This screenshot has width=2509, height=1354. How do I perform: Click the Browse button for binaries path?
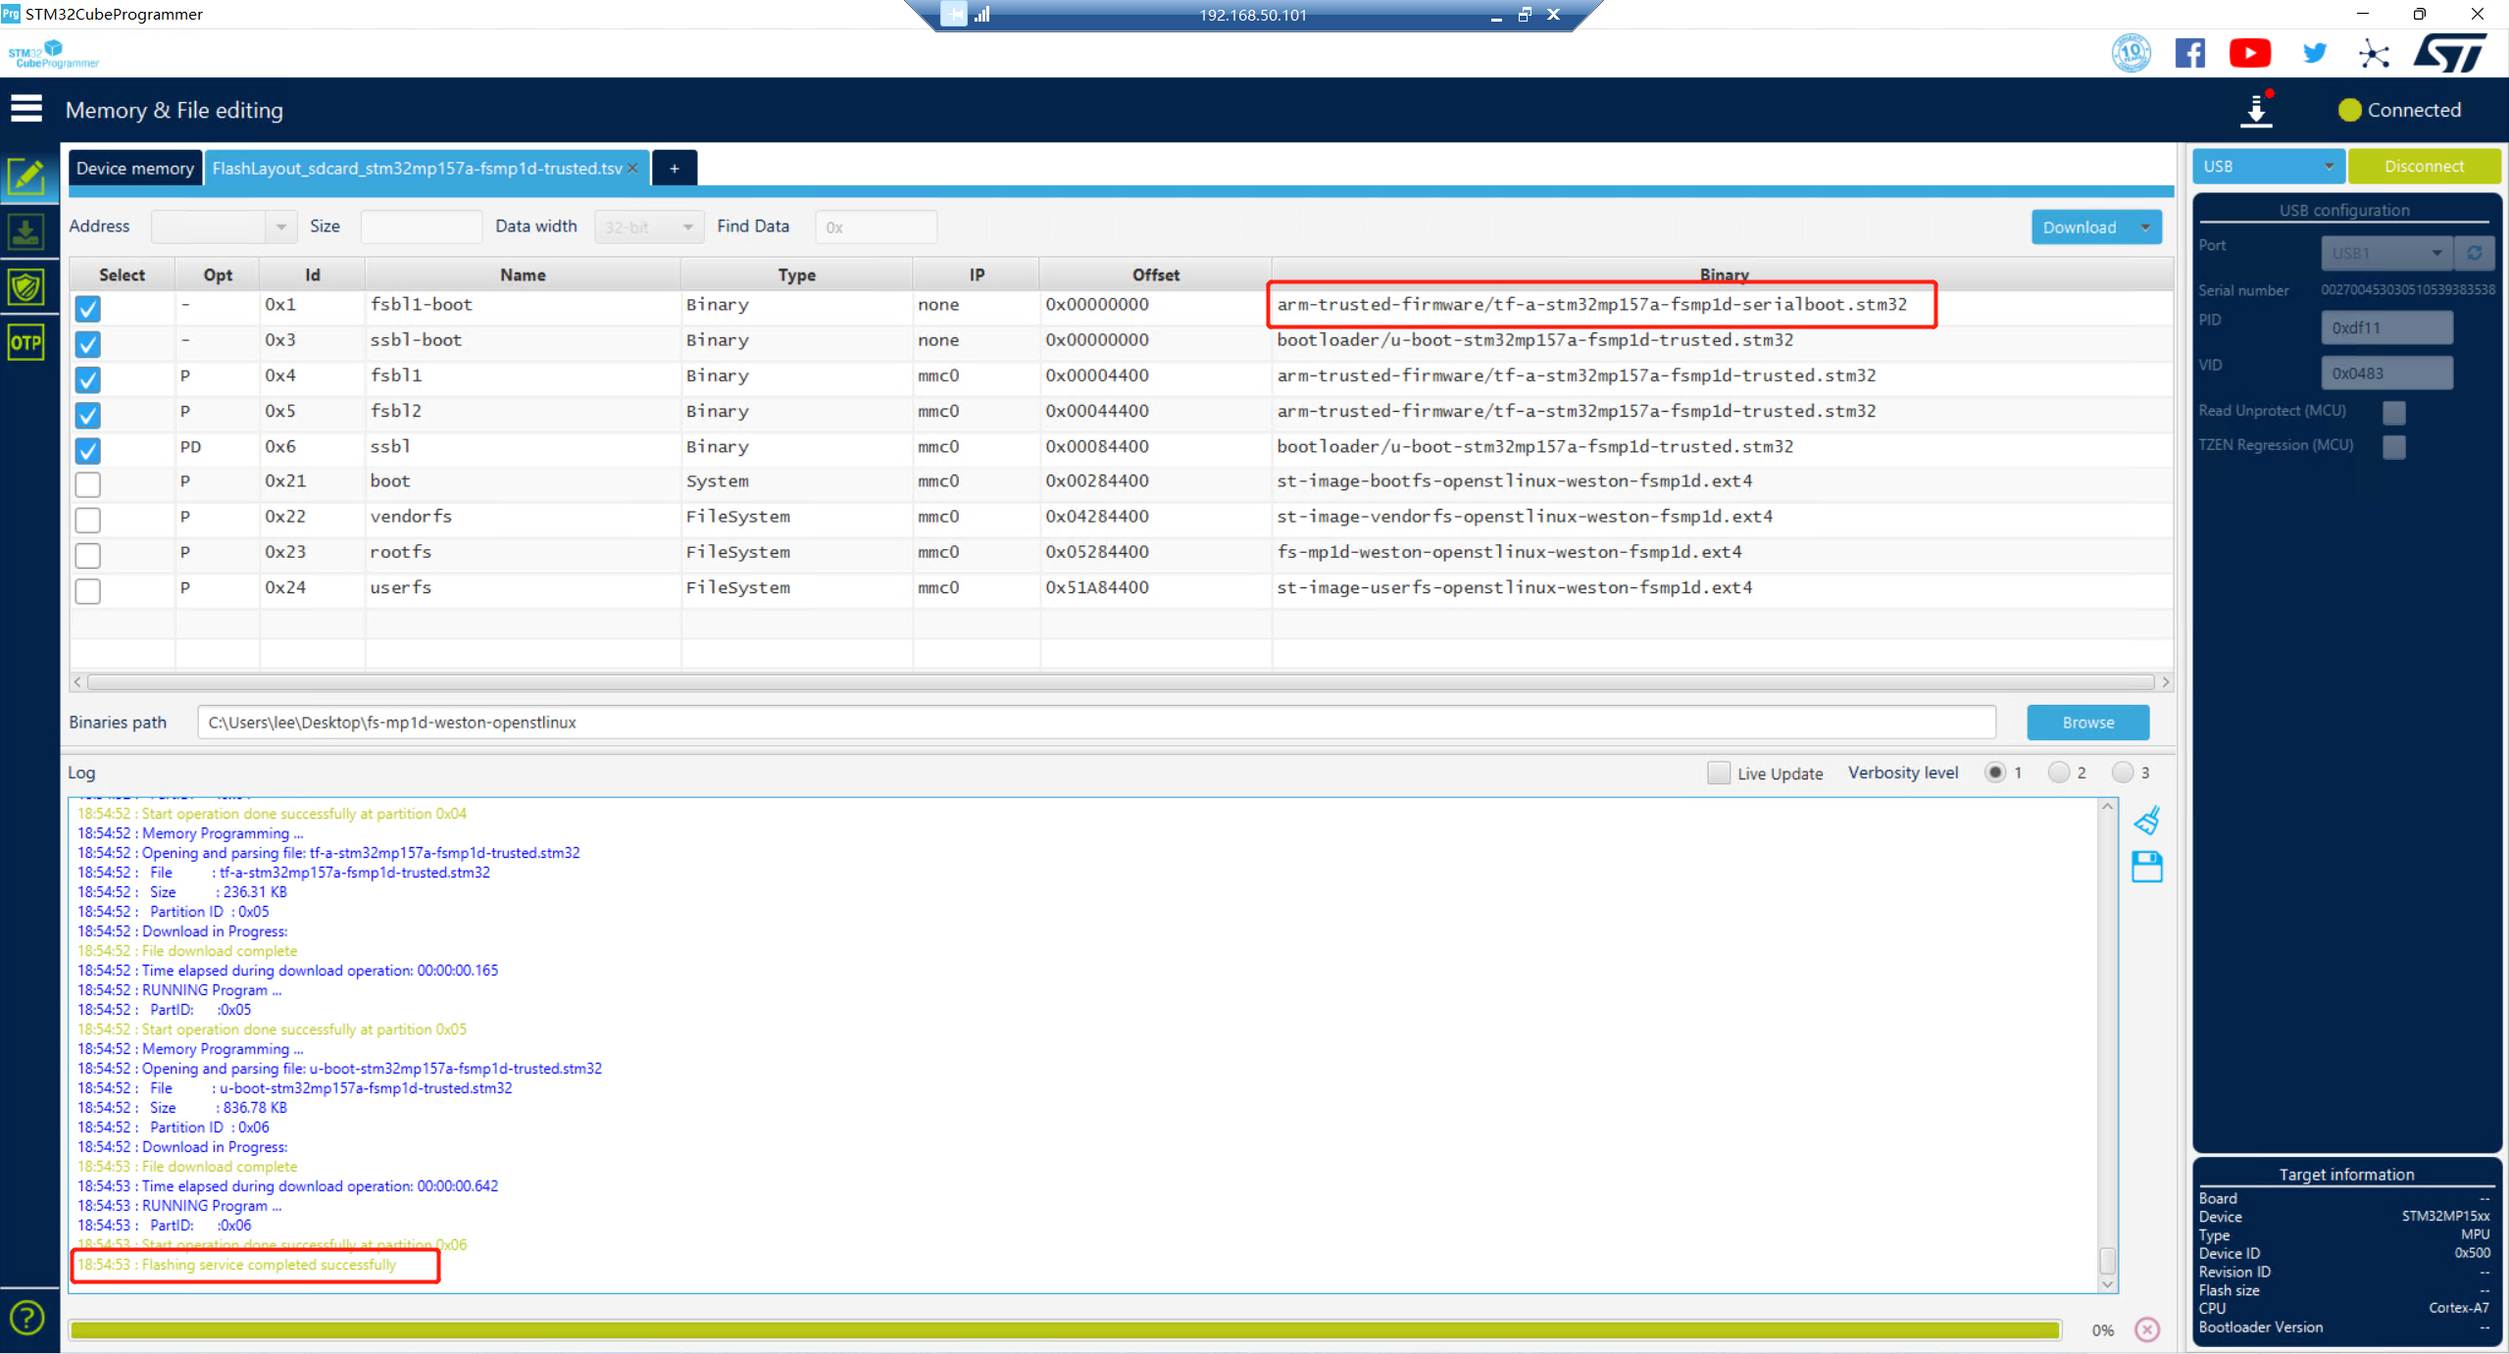coord(2087,723)
